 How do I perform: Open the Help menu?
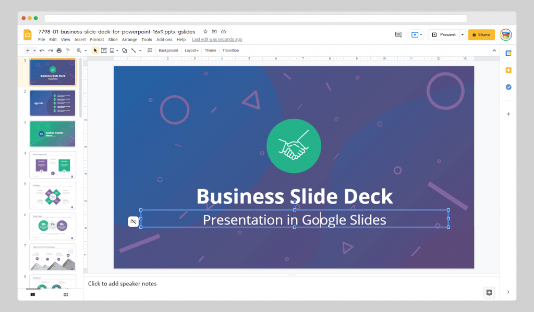click(x=181, y=40)
